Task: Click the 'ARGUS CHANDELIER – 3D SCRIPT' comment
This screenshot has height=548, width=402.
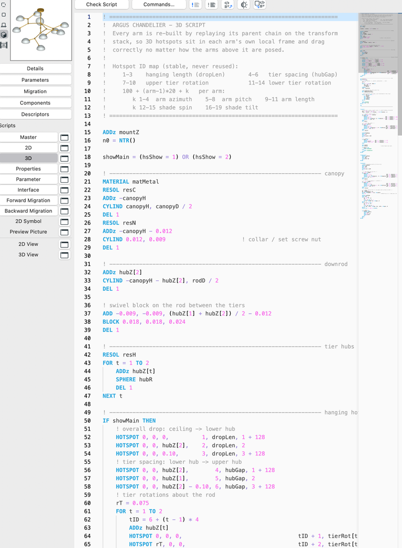Action: tap(159, 25)
